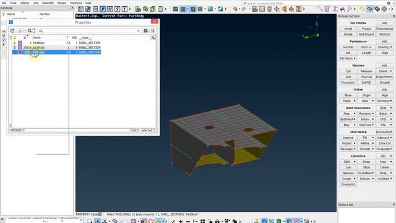Sort Properties list by Name column header
This screenshot has width=396, height=223.
(x=37, y=38)
